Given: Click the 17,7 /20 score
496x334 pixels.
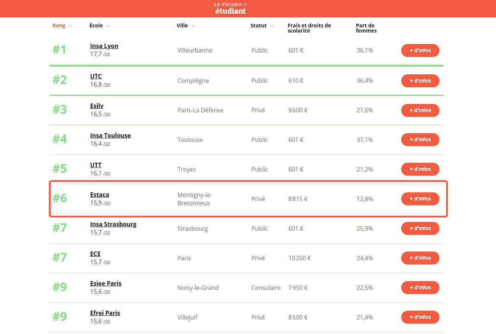Looking at the screenshot, I should pyautogui.click(x=100, y=54).
